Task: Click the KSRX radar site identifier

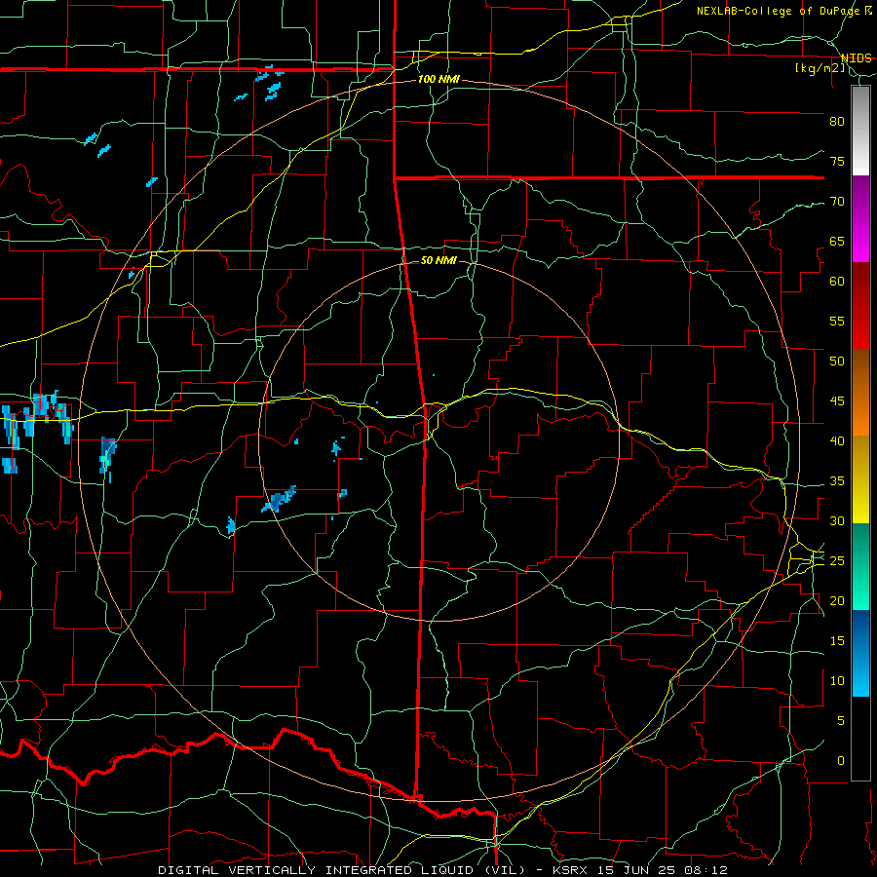Action: pyautogui.click(x=570, y=870)
